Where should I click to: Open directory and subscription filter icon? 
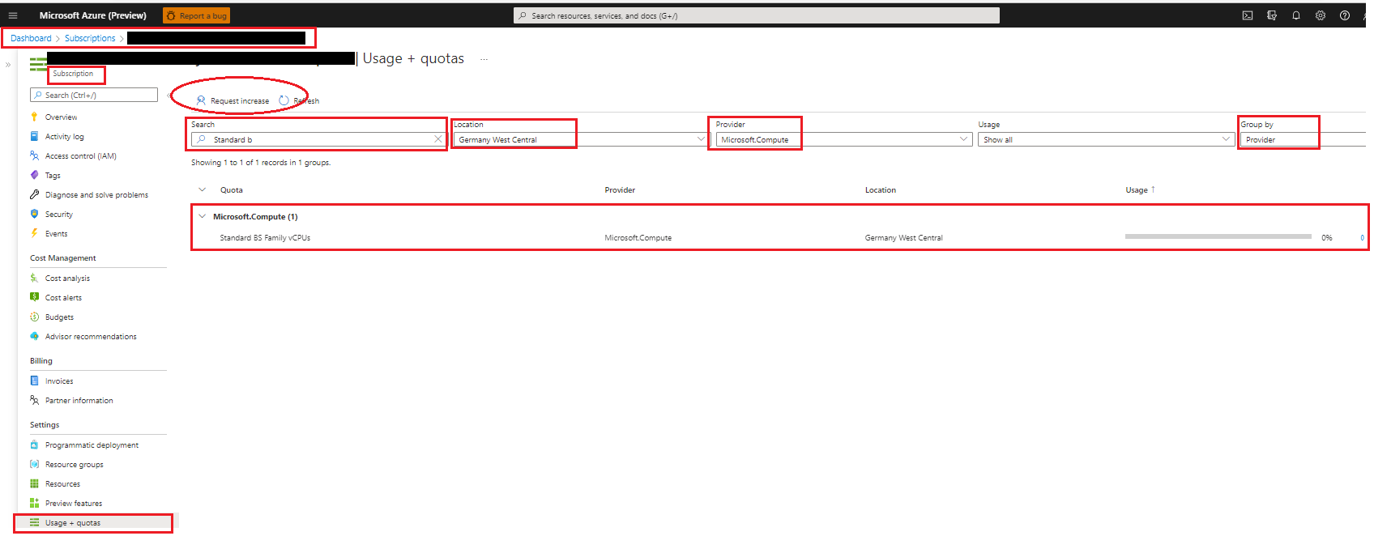click(x=1272, y=15)
